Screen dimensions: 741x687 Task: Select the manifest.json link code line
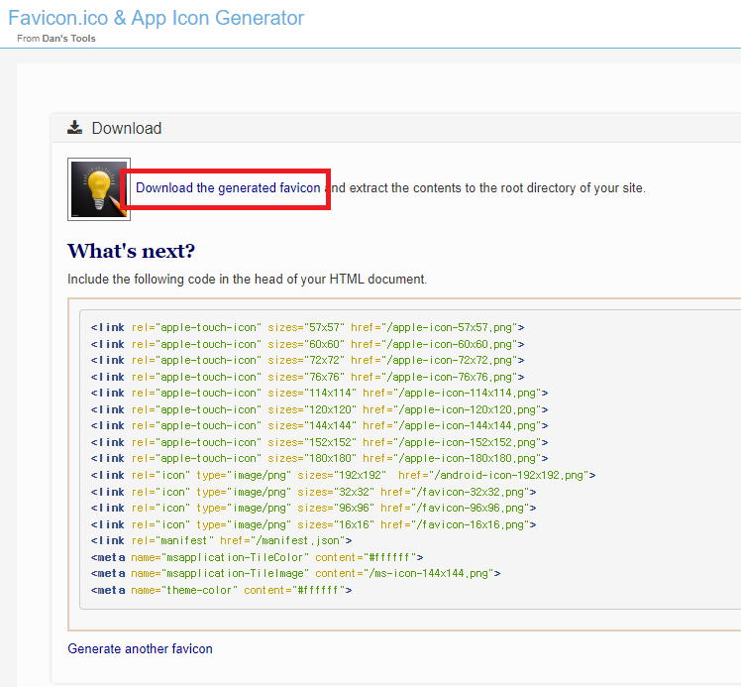click(221, 540)
